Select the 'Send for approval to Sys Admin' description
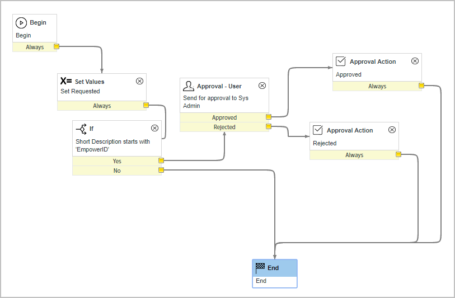Image resolution: width=455 pixels, height=298 pixels. (x=215, y=102)
